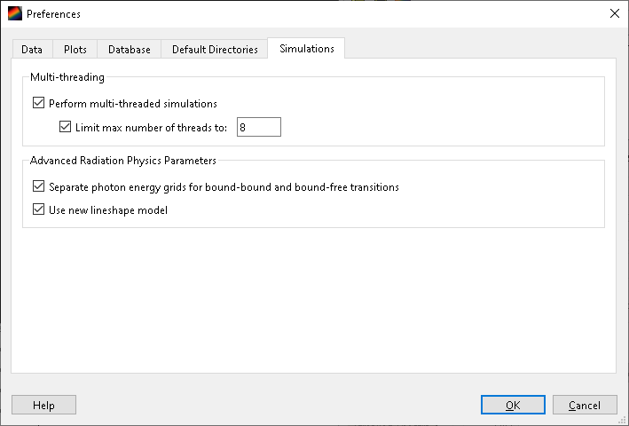629x426 pixels.
Task: Click the Cancel button
Action: click(584, 405)
